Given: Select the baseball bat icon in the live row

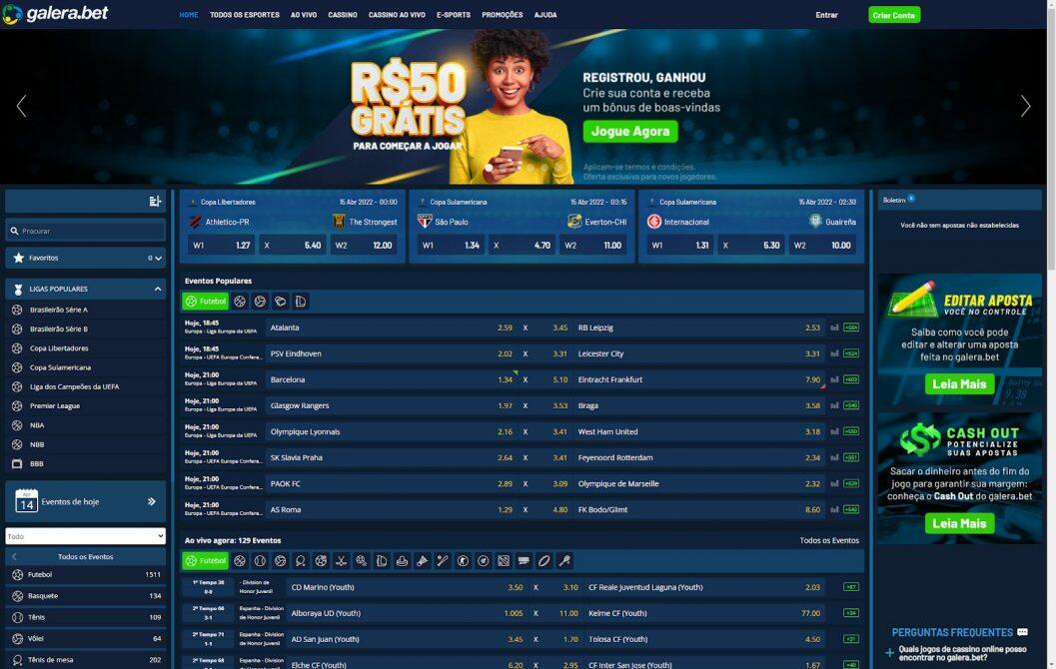Looking at the screenshot, I should click(x=443, y=560).
